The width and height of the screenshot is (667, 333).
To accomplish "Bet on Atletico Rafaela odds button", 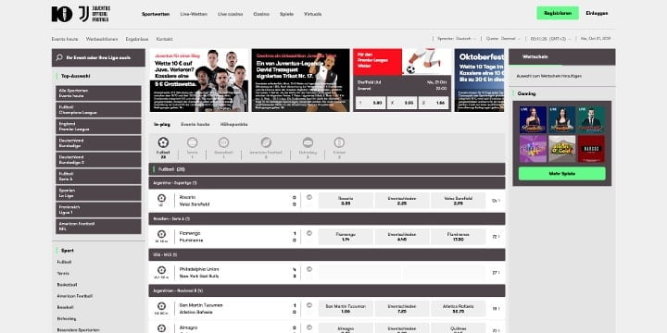I will point(459,308).
